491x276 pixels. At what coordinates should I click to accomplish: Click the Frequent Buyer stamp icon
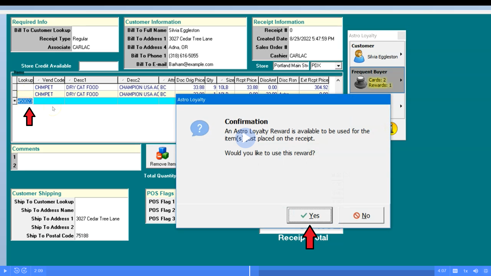click(360, 82)
